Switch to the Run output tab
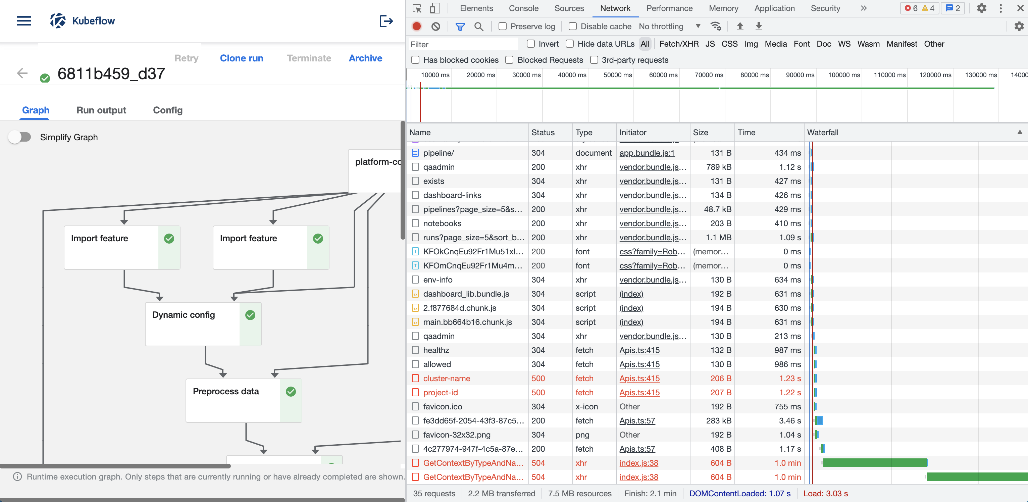 tap(101, 110)
